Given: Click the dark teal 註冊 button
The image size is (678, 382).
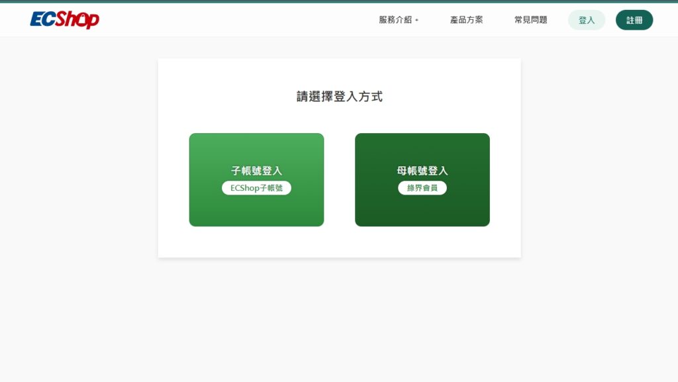Looking at the screenshot, I should pyautogui.click(x=634, y=20).
